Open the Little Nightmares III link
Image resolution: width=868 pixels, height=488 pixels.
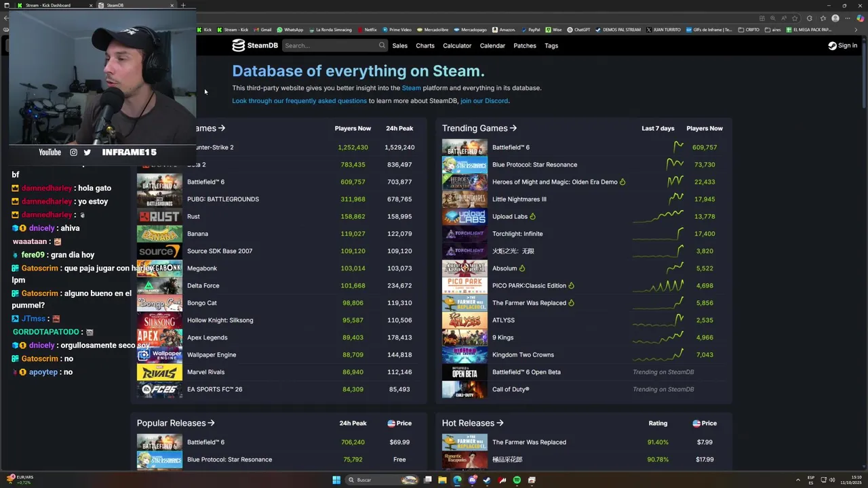(x=519, y=199)
